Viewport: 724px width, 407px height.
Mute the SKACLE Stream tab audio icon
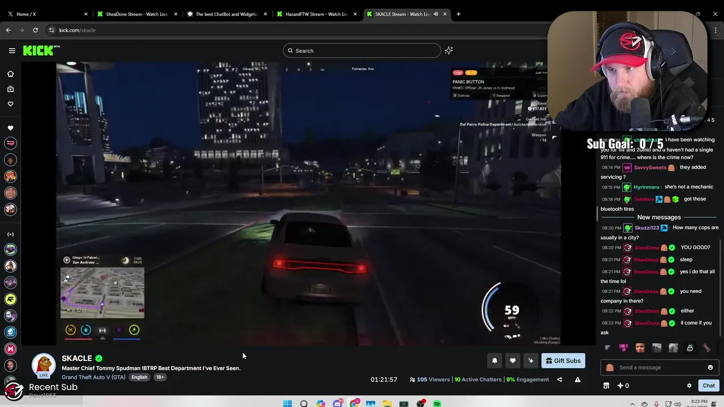[436, 14]
